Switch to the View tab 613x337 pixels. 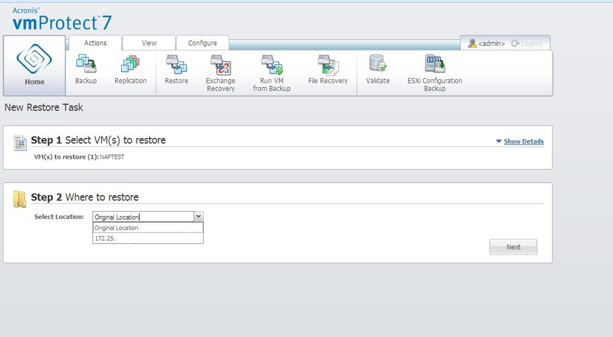coord(149,43)
